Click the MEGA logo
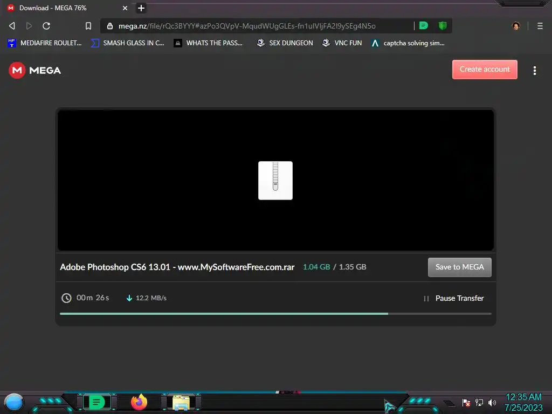 35,71
